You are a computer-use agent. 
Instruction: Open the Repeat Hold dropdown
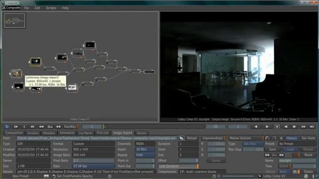coord(145,155)
